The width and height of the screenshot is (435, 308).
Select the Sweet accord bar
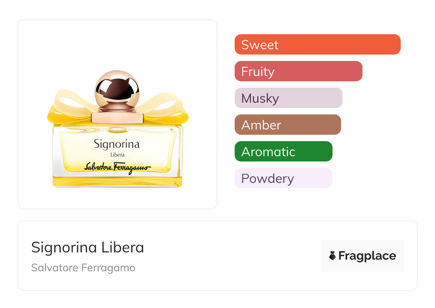tap(317, 45)
